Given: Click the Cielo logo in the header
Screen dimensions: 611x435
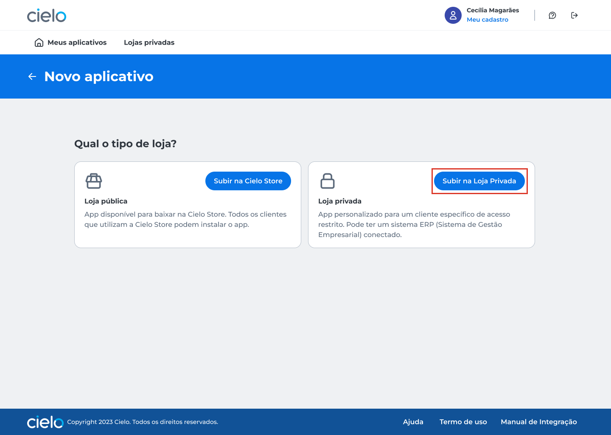Looking at the screenshot, I should coord(47,15).
